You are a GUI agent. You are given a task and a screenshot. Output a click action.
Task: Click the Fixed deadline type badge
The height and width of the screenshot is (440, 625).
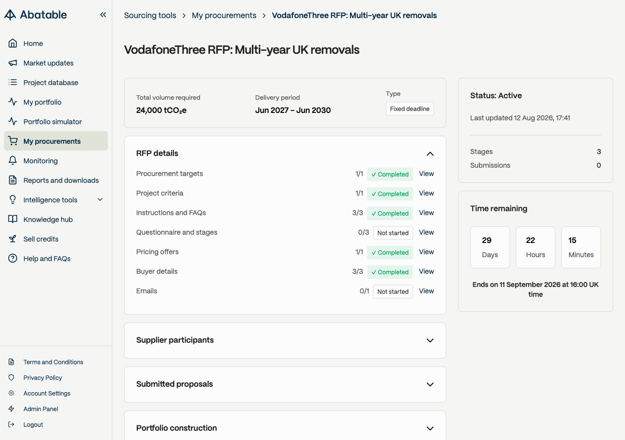coord(410,109)
